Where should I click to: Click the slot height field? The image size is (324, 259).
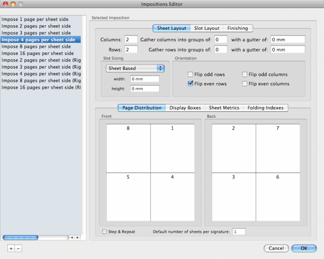click(145, 89)
